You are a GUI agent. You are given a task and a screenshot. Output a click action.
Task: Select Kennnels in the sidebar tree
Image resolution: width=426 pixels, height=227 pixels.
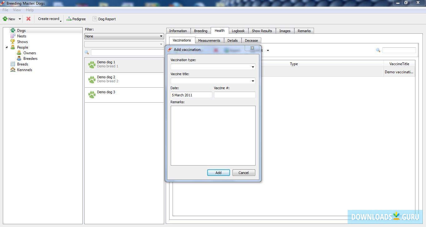pos(25,70)
